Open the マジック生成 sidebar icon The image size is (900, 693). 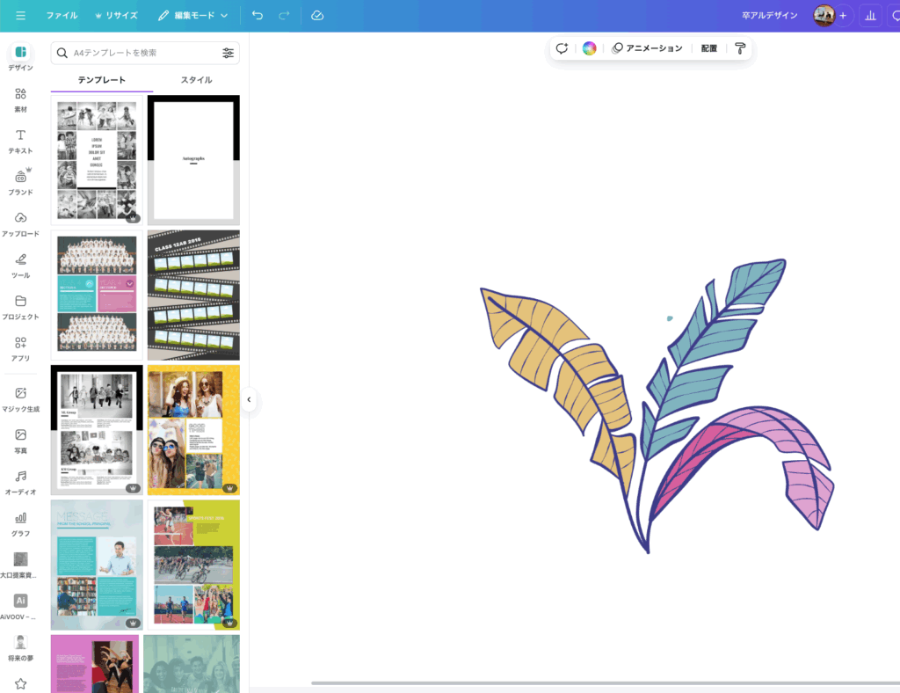(20, 398)
